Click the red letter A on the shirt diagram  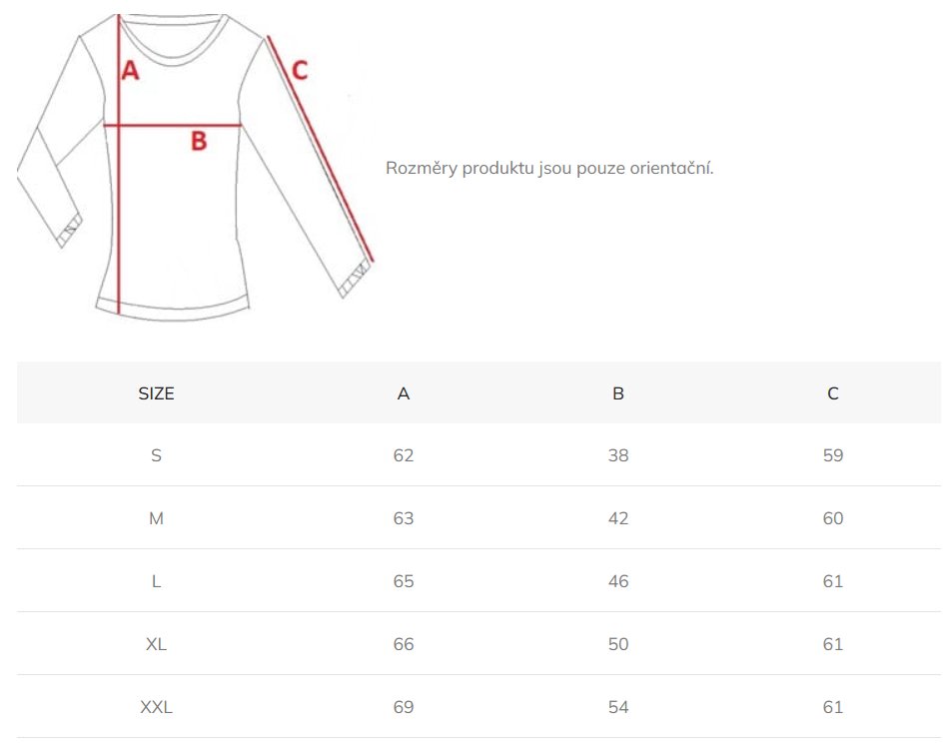pos(131,71)
